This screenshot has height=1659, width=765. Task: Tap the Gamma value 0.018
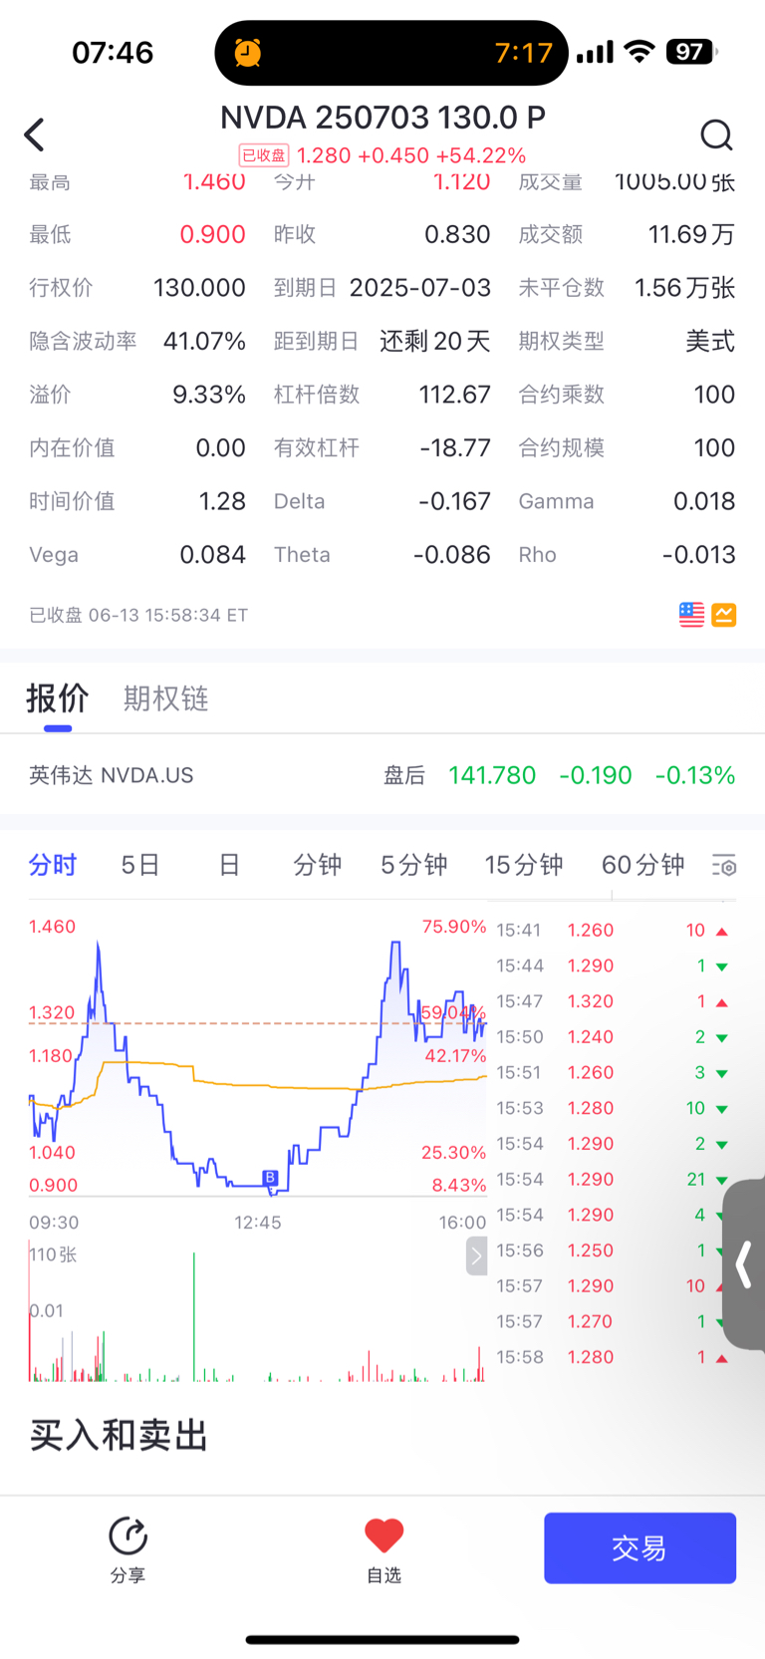(x=704, y=501)
